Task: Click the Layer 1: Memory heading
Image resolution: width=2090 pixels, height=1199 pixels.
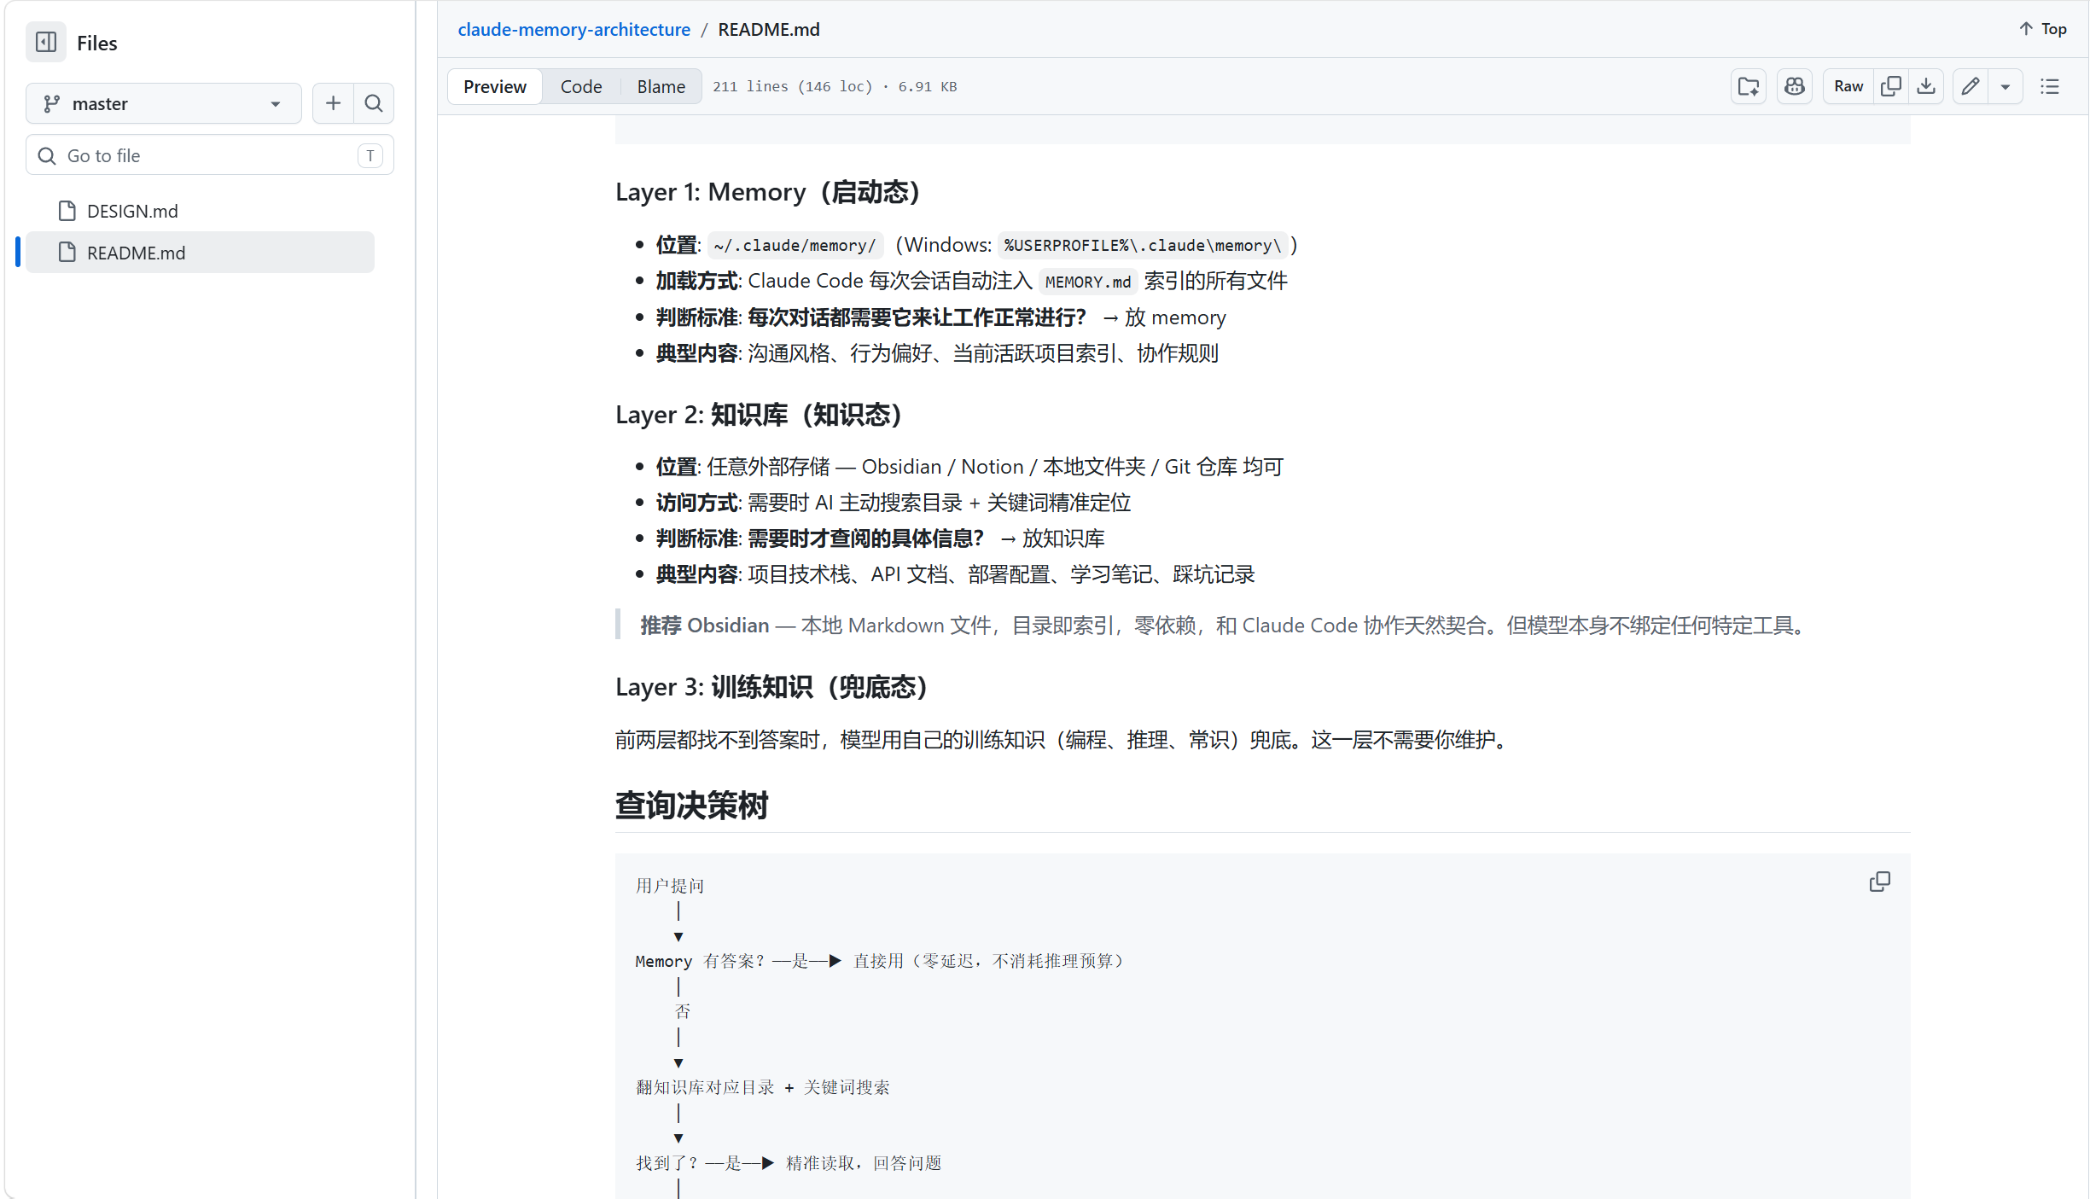Action: pos(768,192)
